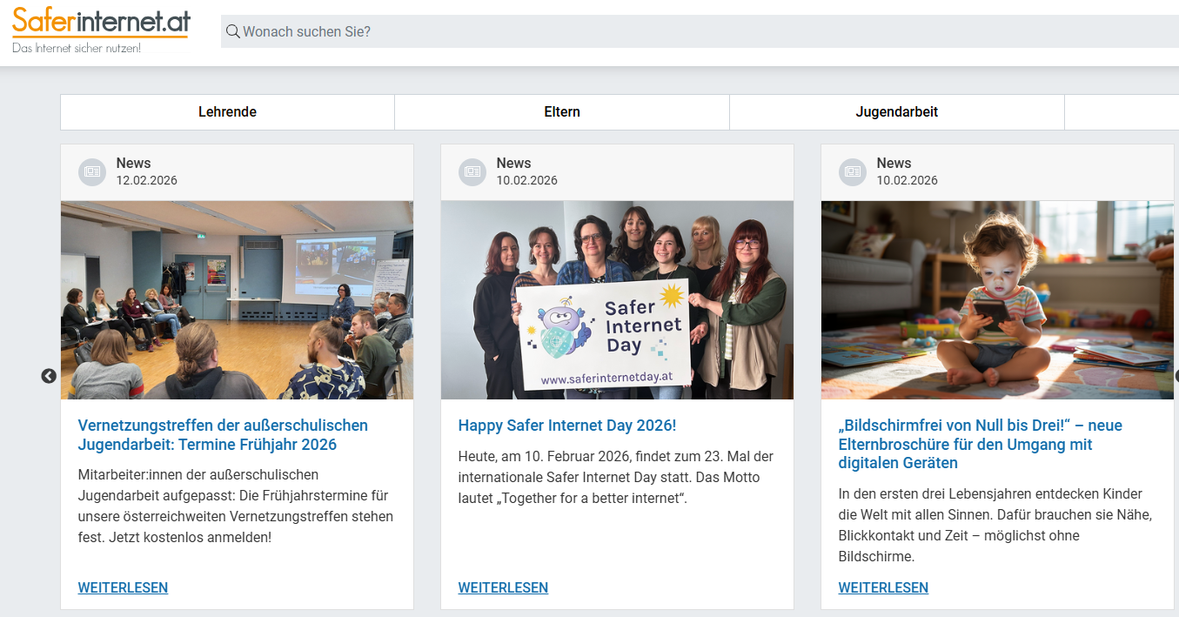Open the Lehrende tab
The image size is (1179, 617).
pyautogui.click(x=227, y=112)
